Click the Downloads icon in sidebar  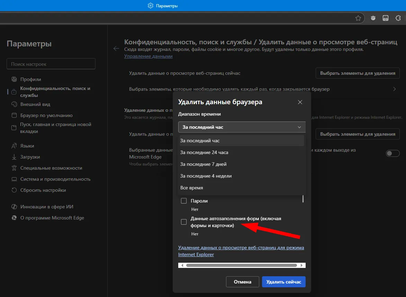pyautogui.click(x=14, y=157)
